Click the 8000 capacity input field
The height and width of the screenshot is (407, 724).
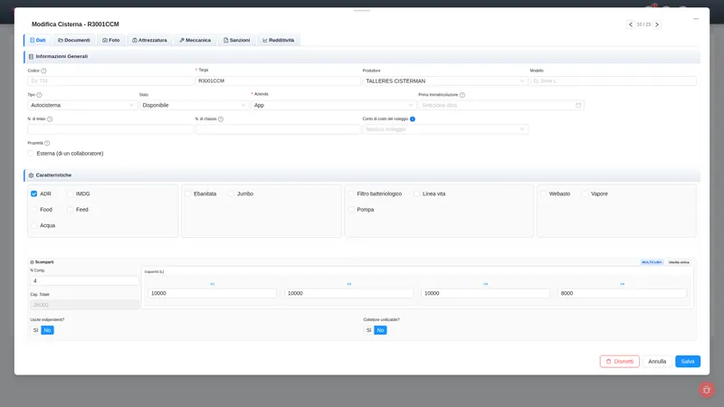click(x=623, y=293)
